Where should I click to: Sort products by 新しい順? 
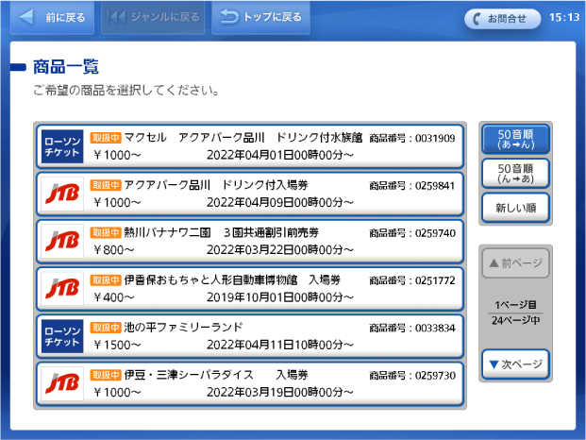(515, 207)
